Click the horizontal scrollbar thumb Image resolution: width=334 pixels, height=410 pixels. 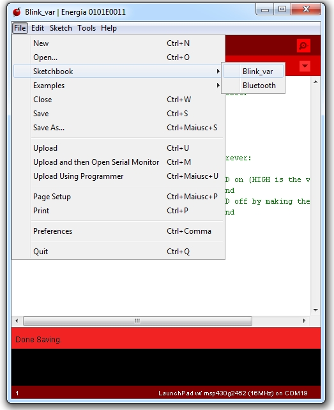[x=137, y=321]
